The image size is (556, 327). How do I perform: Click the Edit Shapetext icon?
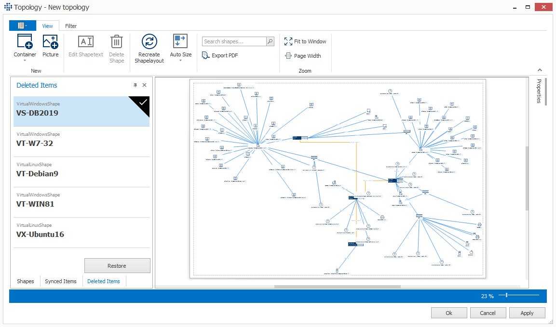[x=85, y=41]
